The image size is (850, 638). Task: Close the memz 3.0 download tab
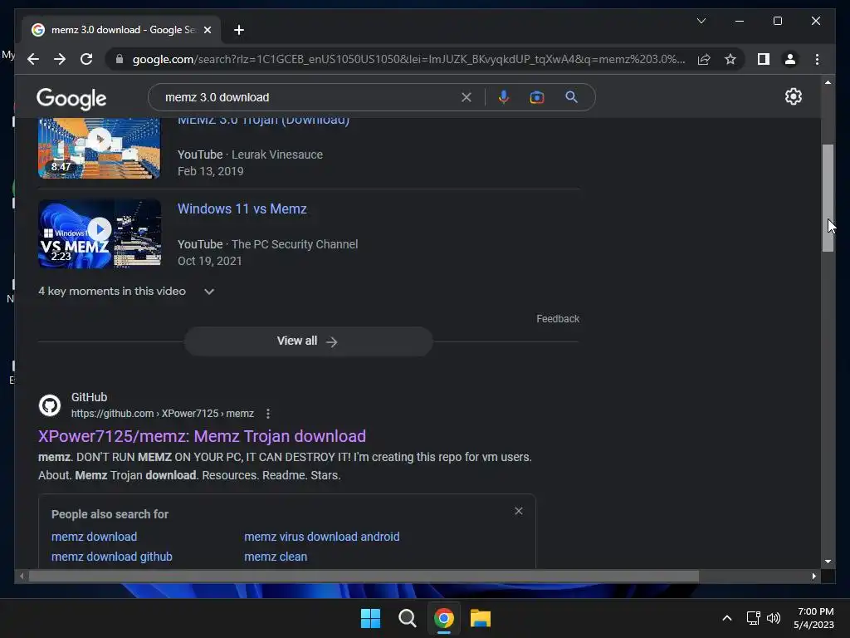(x=207, y=30)
